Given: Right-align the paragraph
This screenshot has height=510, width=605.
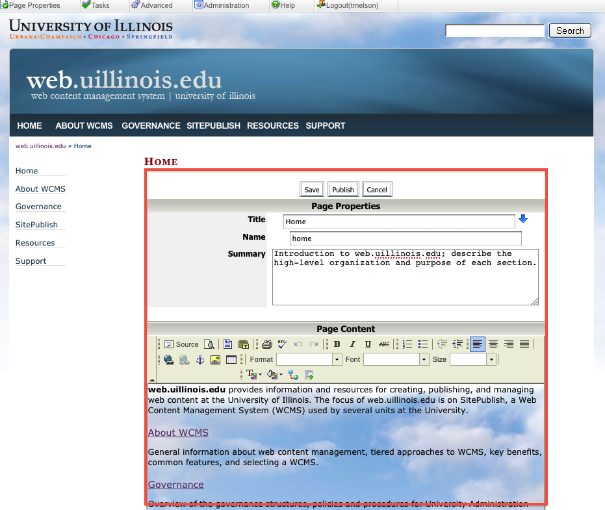Looking at the screenshot, I should click(x=509, y=344).
